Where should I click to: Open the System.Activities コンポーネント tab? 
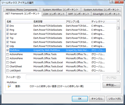(101, 10)
